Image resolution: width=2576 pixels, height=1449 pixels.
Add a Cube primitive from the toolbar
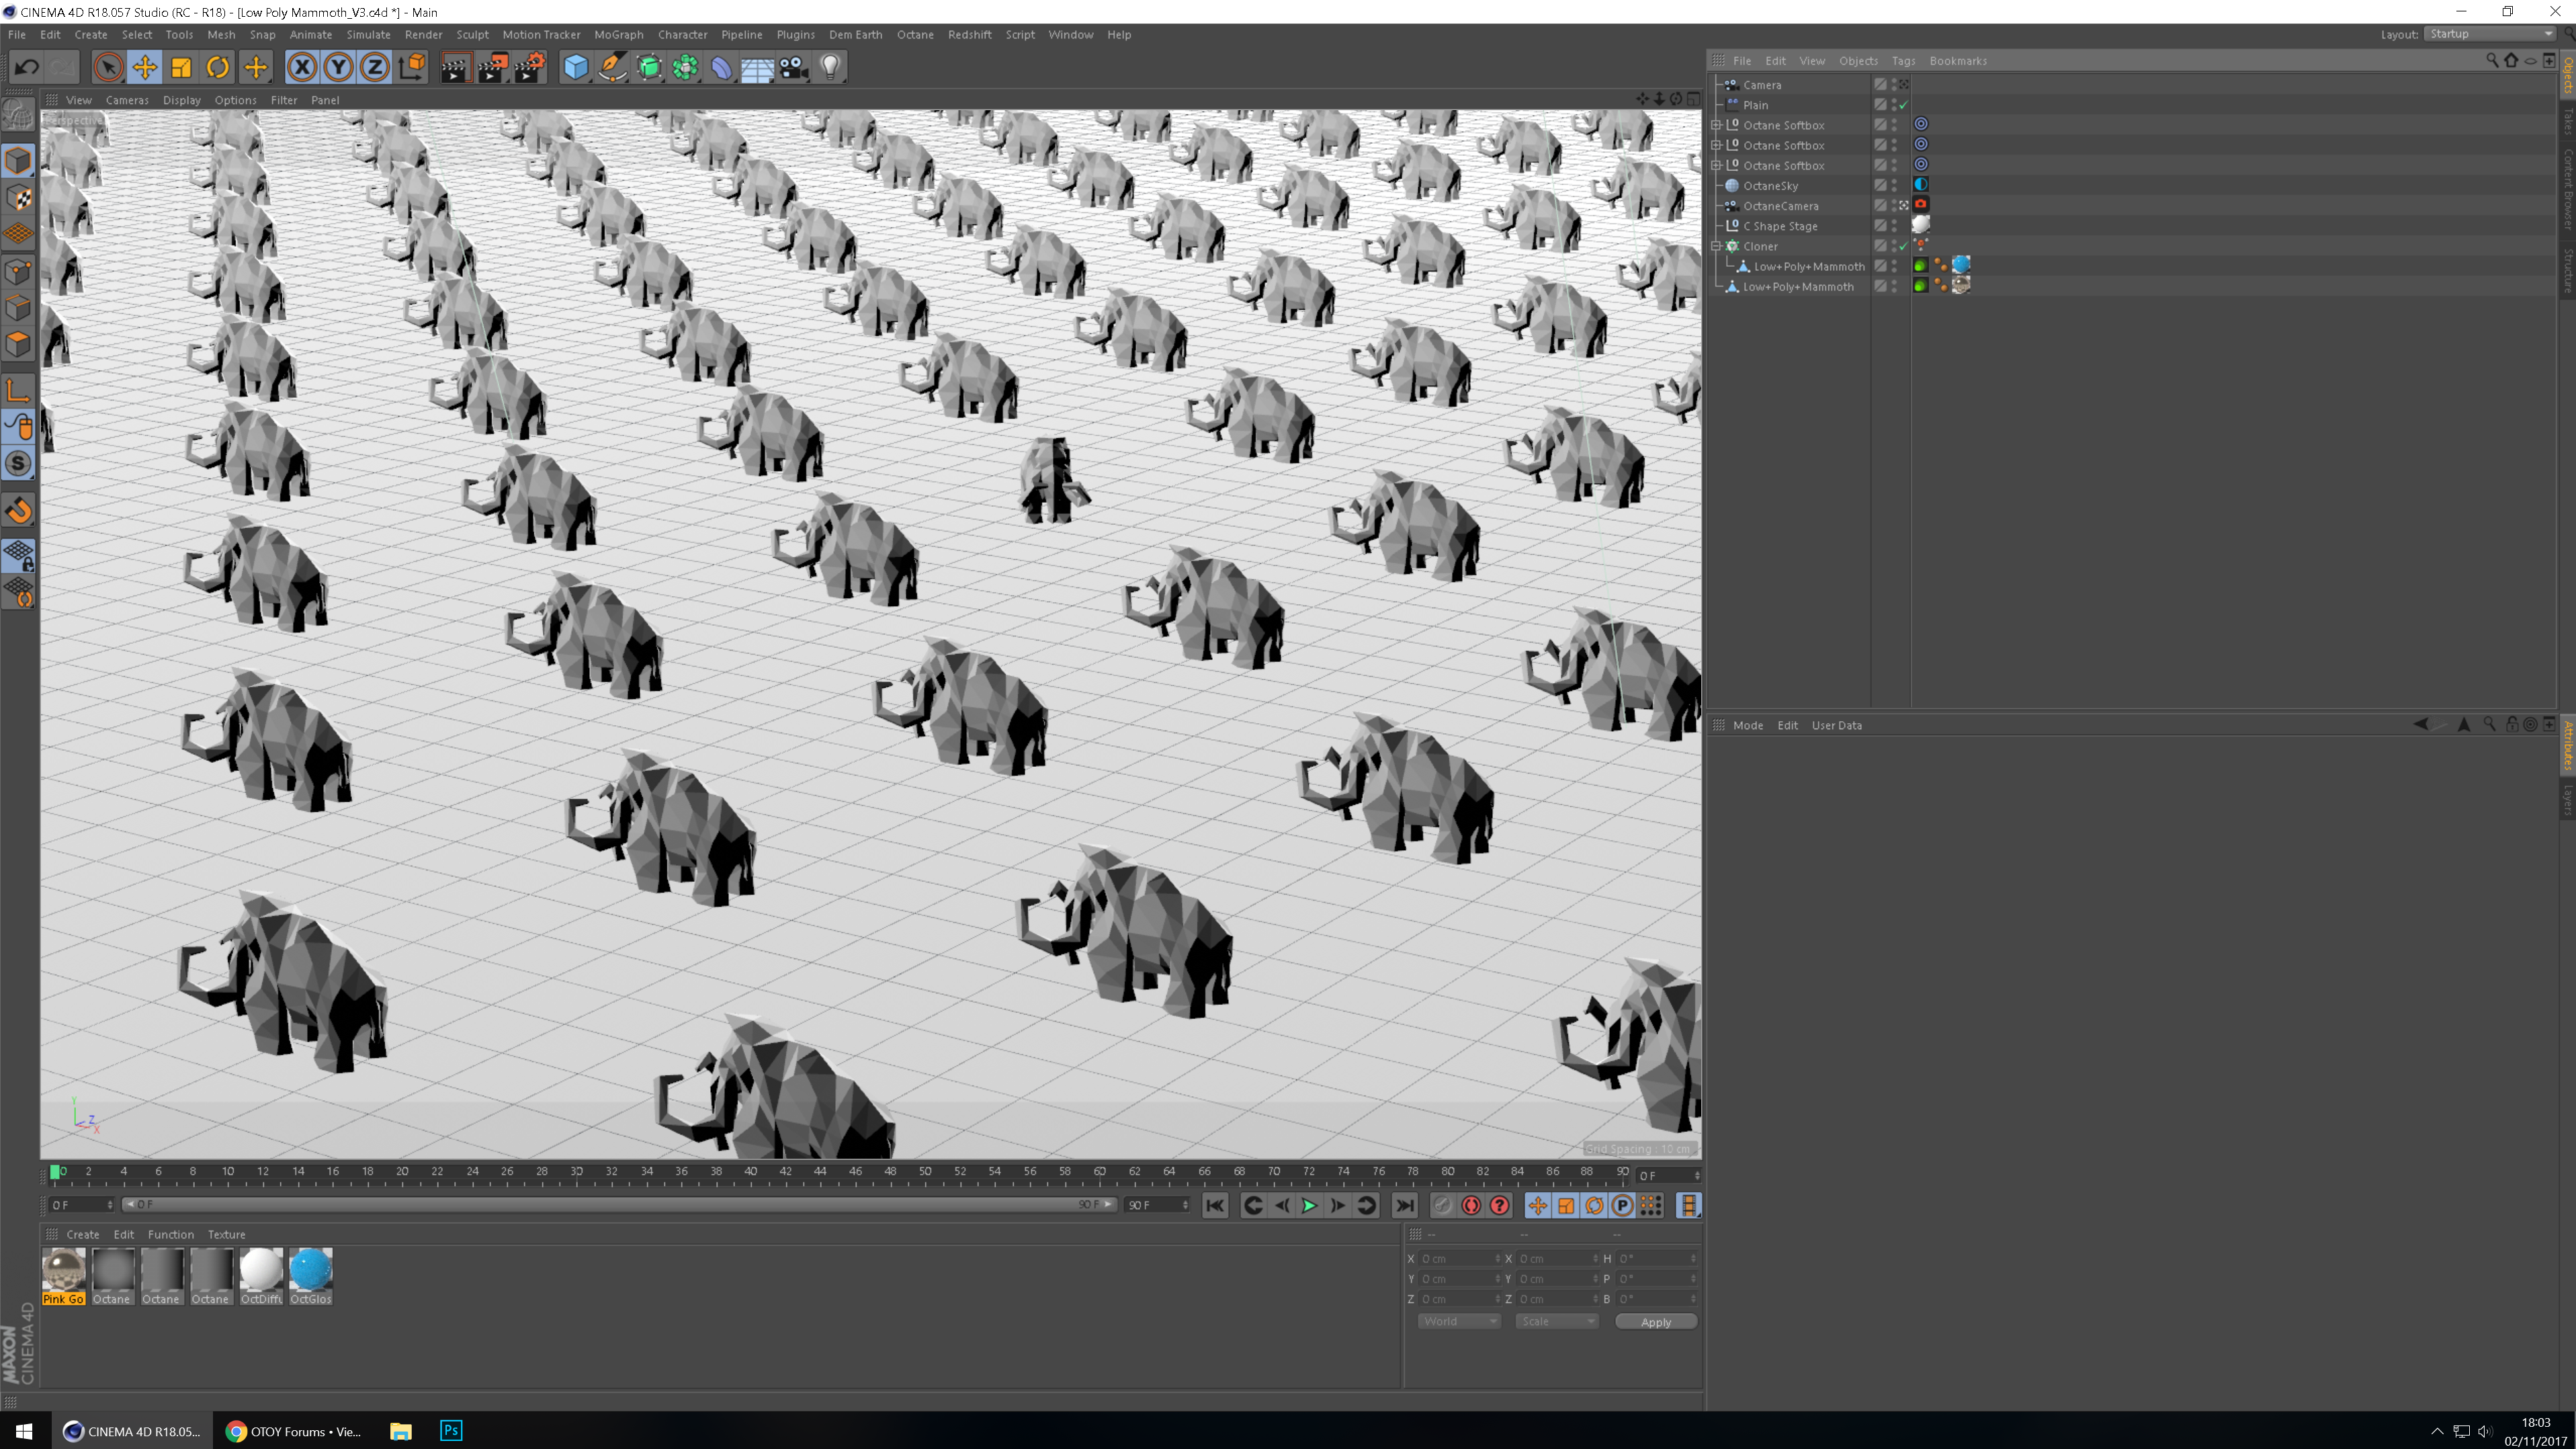(x=576, y=67)
